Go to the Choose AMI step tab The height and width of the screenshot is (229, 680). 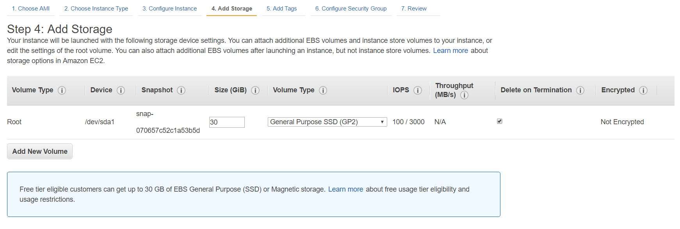pos(30,9)
